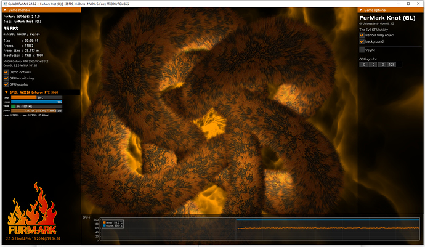425x247 pixels.
Task: Uncheck the Demo options checkbox in Demo monitor
Action: tap(6, 72)
